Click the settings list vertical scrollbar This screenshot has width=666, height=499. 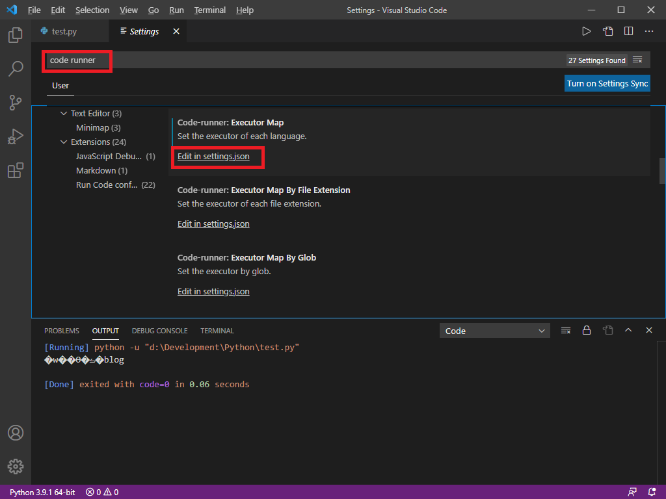[x=662, y=171]
